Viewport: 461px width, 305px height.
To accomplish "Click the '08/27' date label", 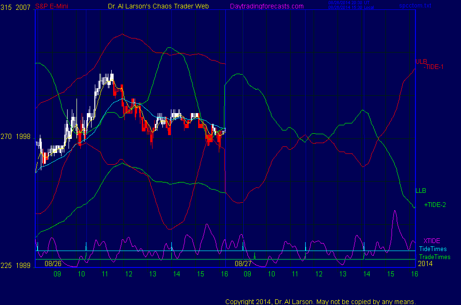I will pos(243,264).
